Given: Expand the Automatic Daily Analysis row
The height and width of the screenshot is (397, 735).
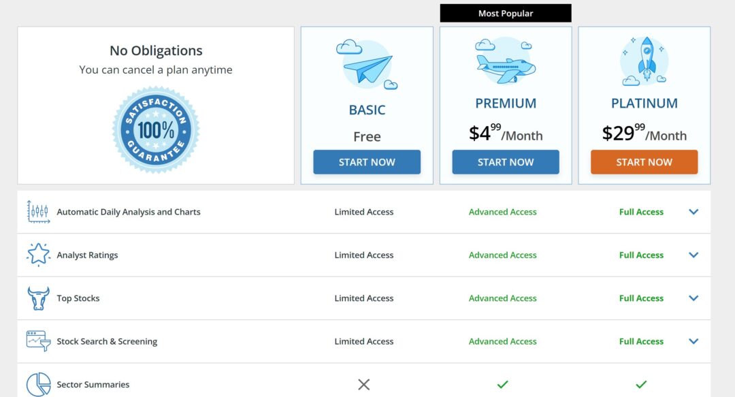Looking at the screenshot, I should click(693, 212).
